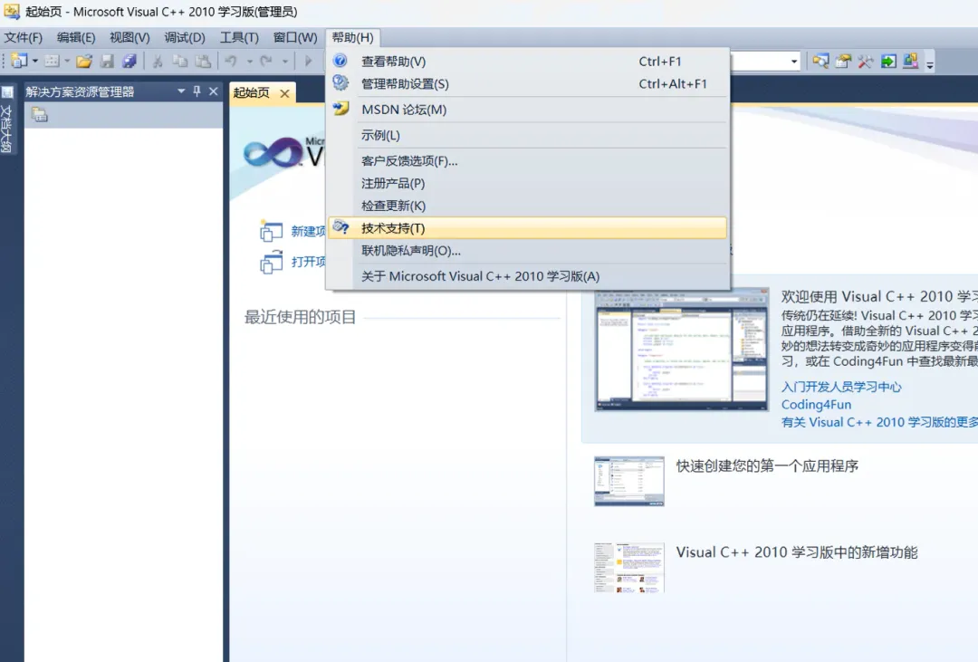Choose 管理帮助设置(S) menu entry

click(528, 83)
